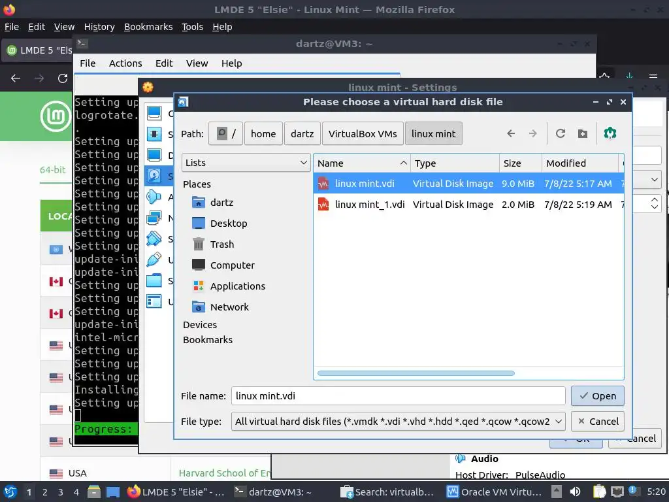Expand hidden tray icons arrow
Image resolution: width=669 pixels, height=502 pixels.
pos(556,492)
